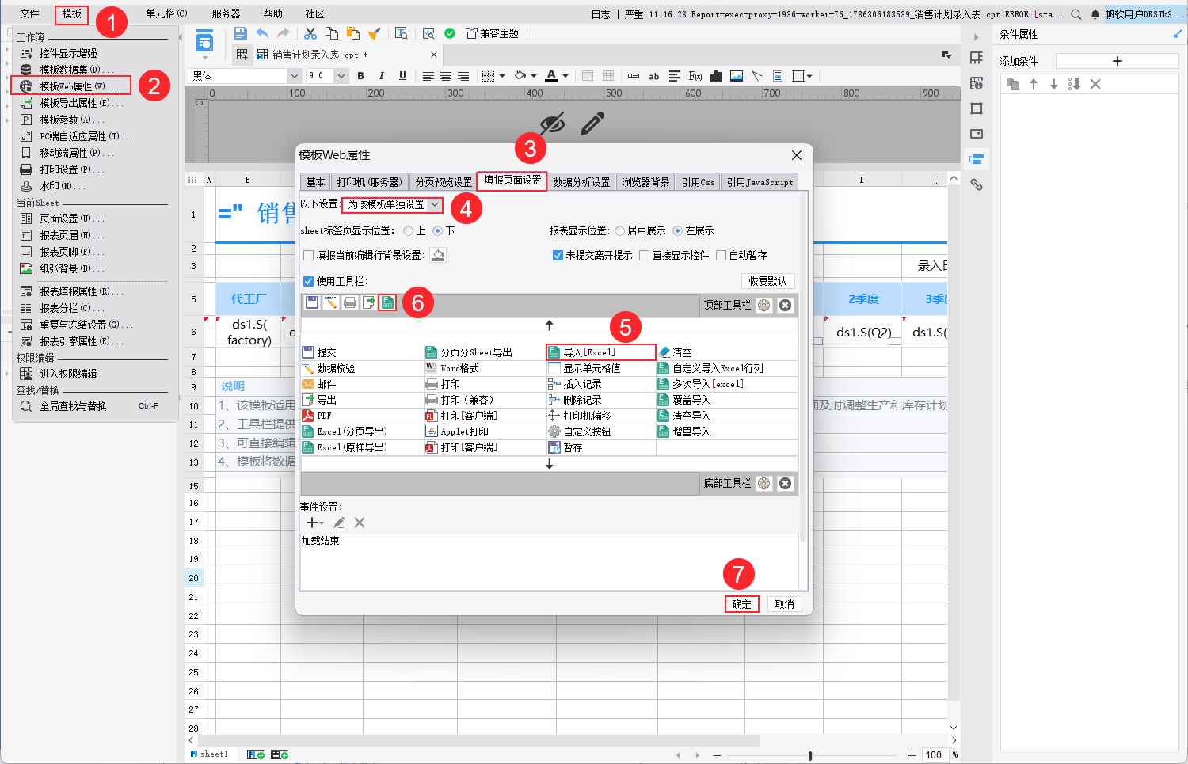The width and height of the screenshot is (1188, 764).
Task: Click the plus button beside 添加条件
Action: [1118, 61]
